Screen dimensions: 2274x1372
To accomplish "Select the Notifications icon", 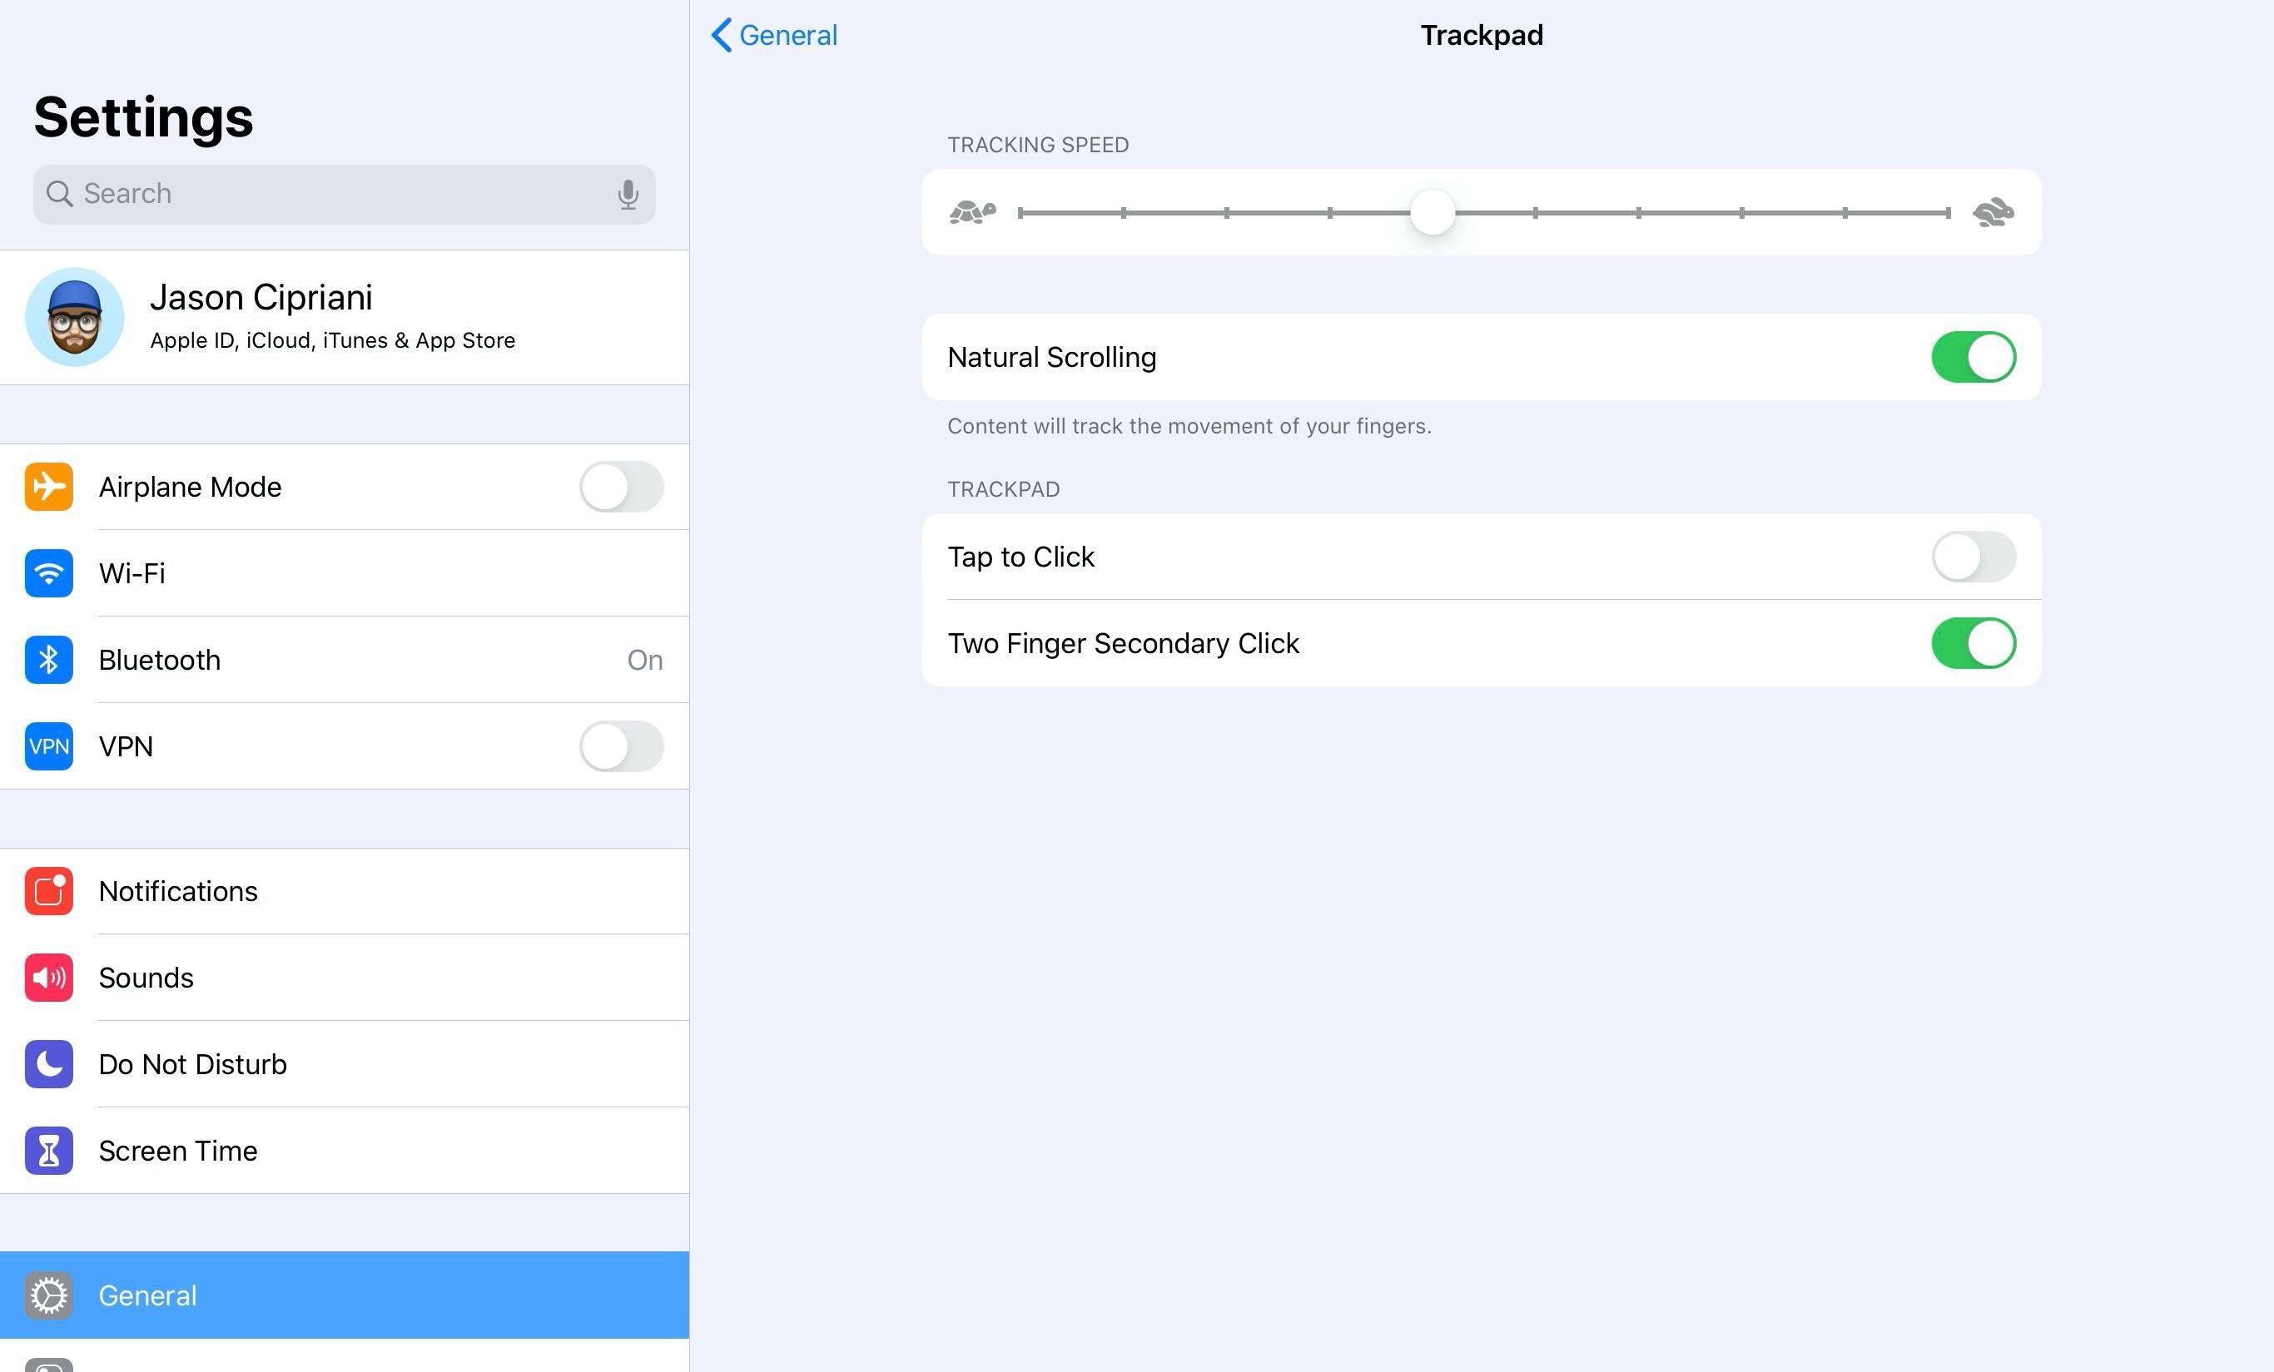I will tap(48, 891).
